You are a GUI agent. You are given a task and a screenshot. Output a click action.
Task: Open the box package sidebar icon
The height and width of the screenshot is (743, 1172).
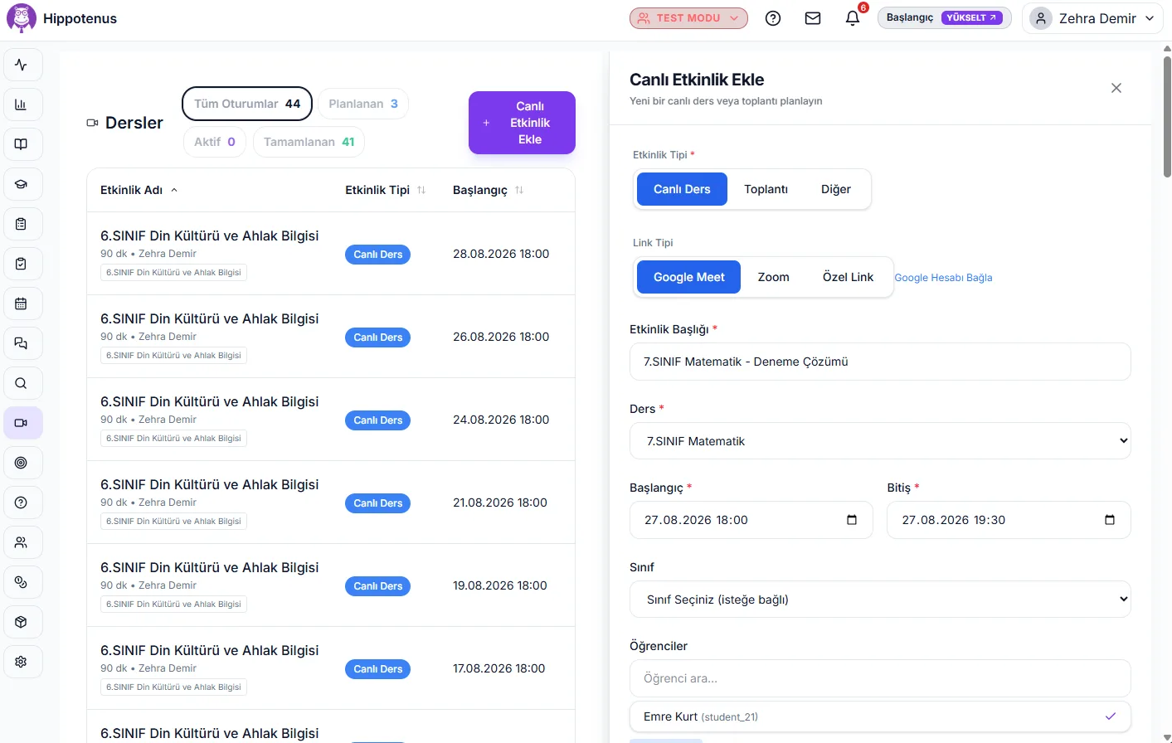22,622
